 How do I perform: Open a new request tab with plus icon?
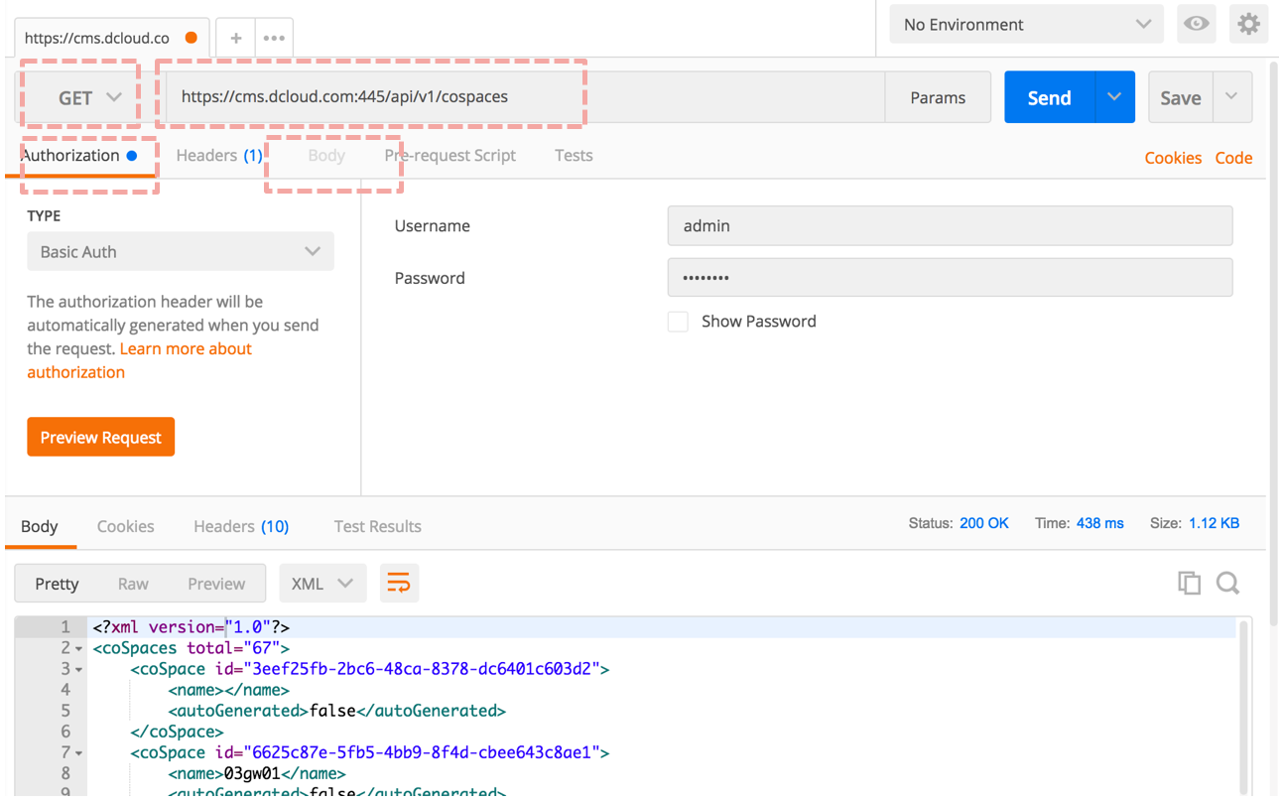(235, 38)
